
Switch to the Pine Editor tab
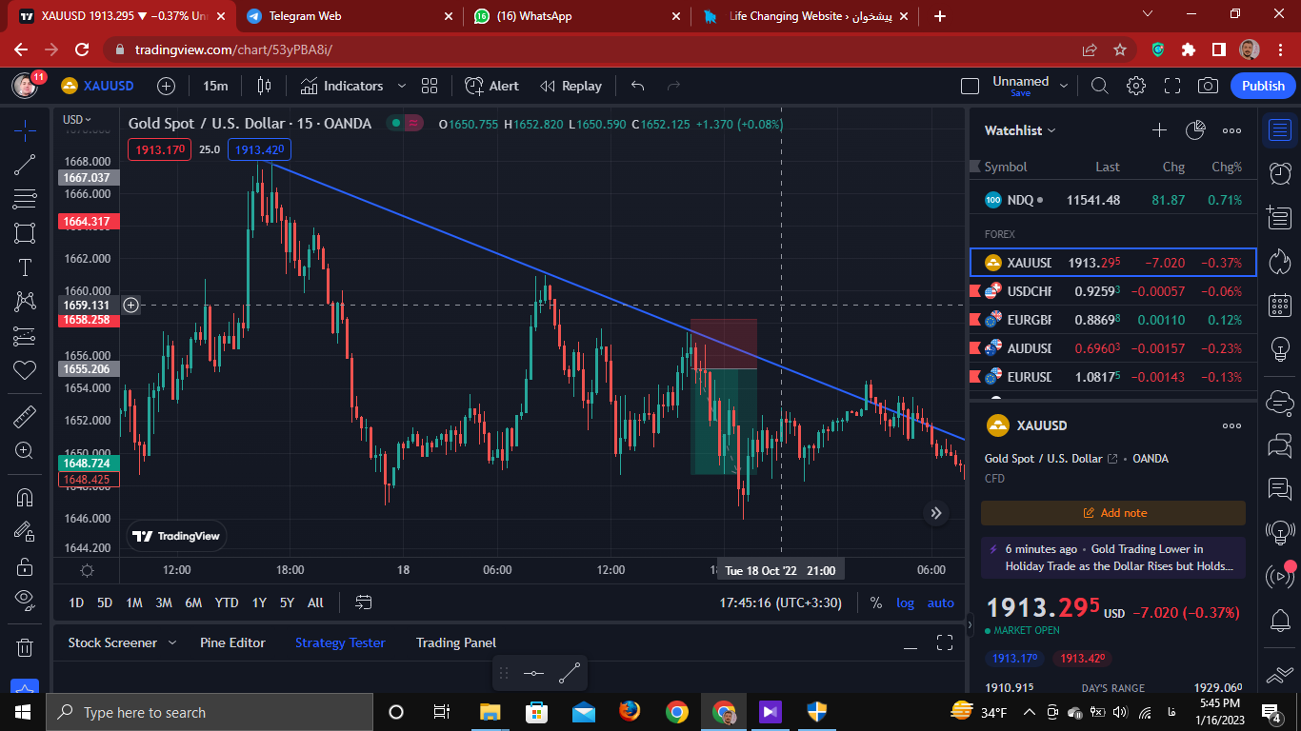pos(232,642)
